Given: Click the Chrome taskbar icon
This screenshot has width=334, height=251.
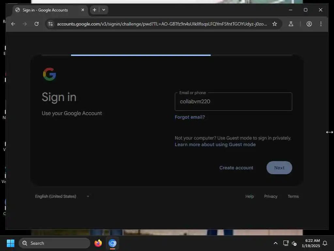Looking at the screenshot, I should click(x=113, y=243).
